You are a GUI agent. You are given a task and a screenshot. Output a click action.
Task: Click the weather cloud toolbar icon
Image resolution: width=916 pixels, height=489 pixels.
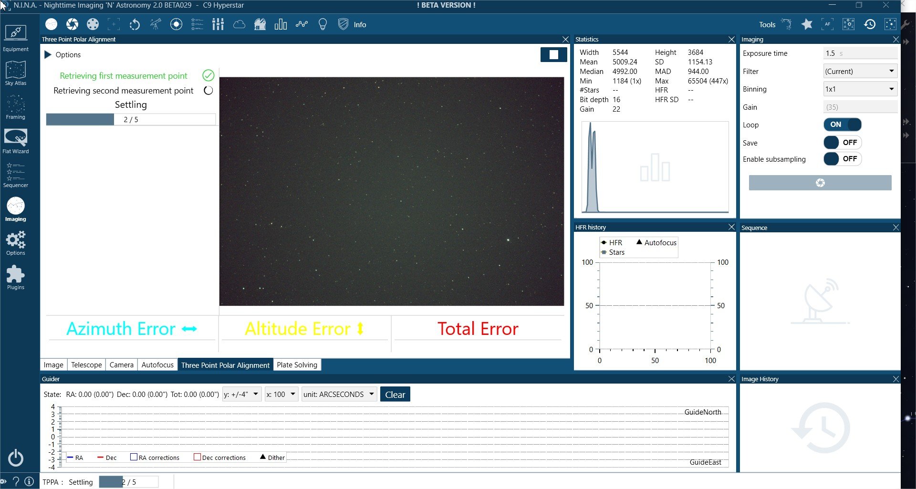[239, 24]
